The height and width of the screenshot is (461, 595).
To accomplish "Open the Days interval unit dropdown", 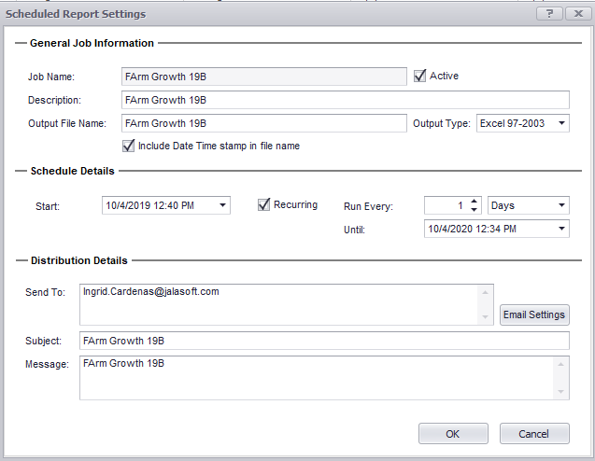I will tap(560, 205).
